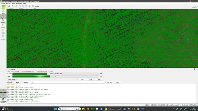The height and width of the screenshot is (111, 198).
Task: Open File Explorer from taskbar
Action: pos(83,109)
